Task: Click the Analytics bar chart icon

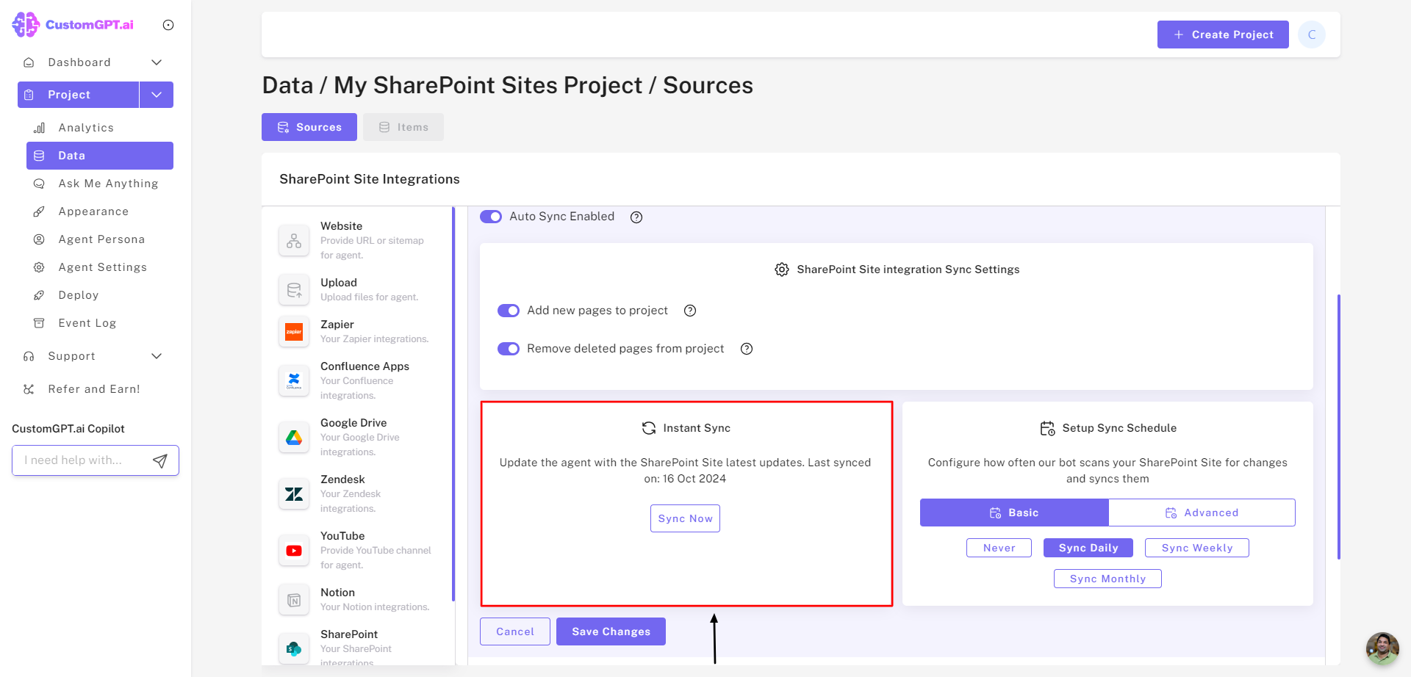Action: click(x=40, y=128)
